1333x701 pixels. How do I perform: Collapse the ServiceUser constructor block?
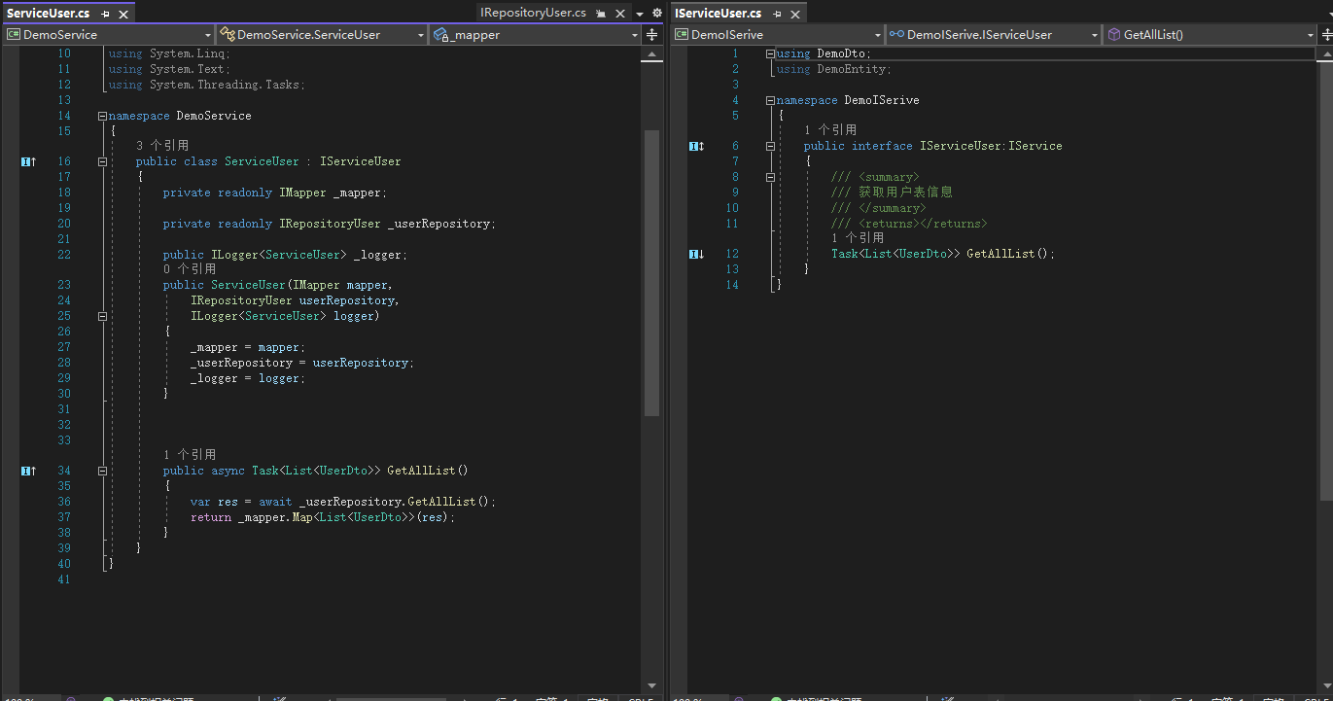pyautogui.click(x=102, y=316)
